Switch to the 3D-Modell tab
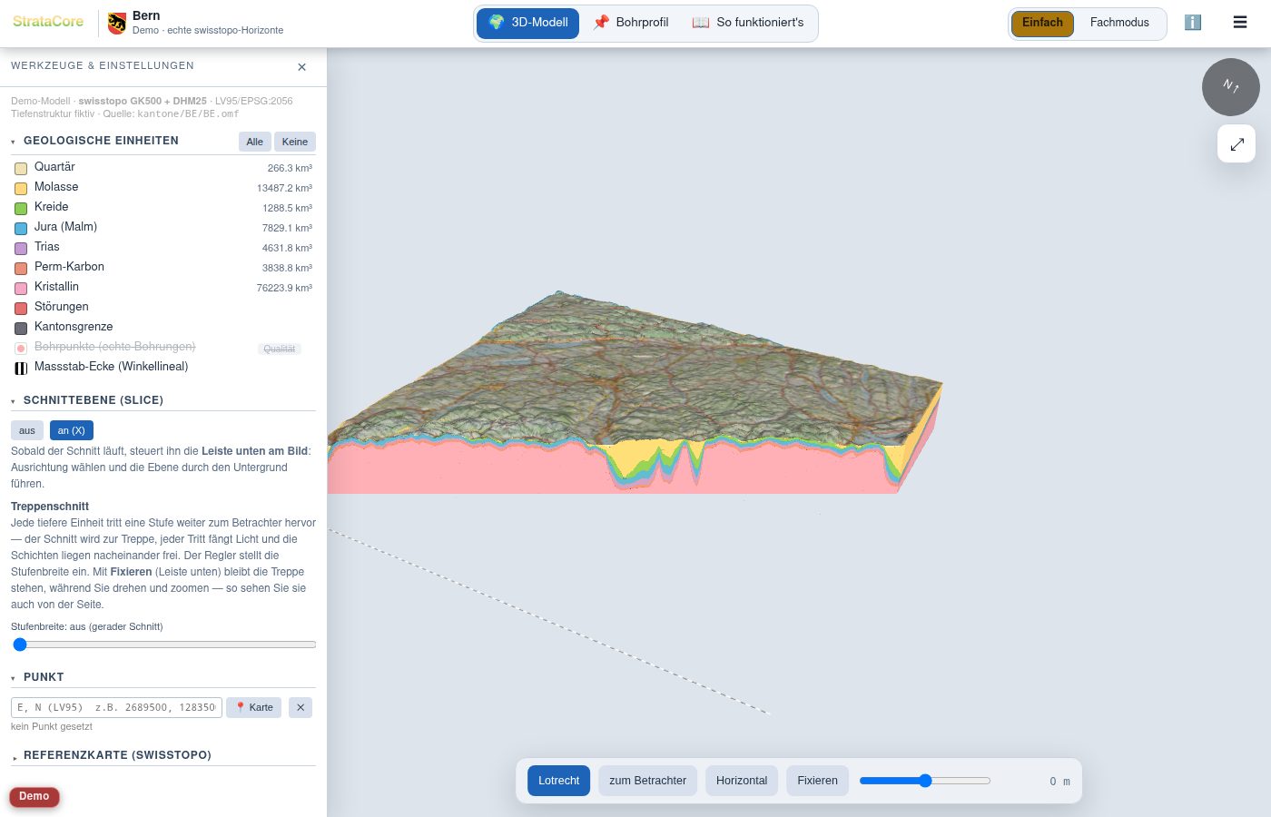1271x817 pixels. point(528,23)
